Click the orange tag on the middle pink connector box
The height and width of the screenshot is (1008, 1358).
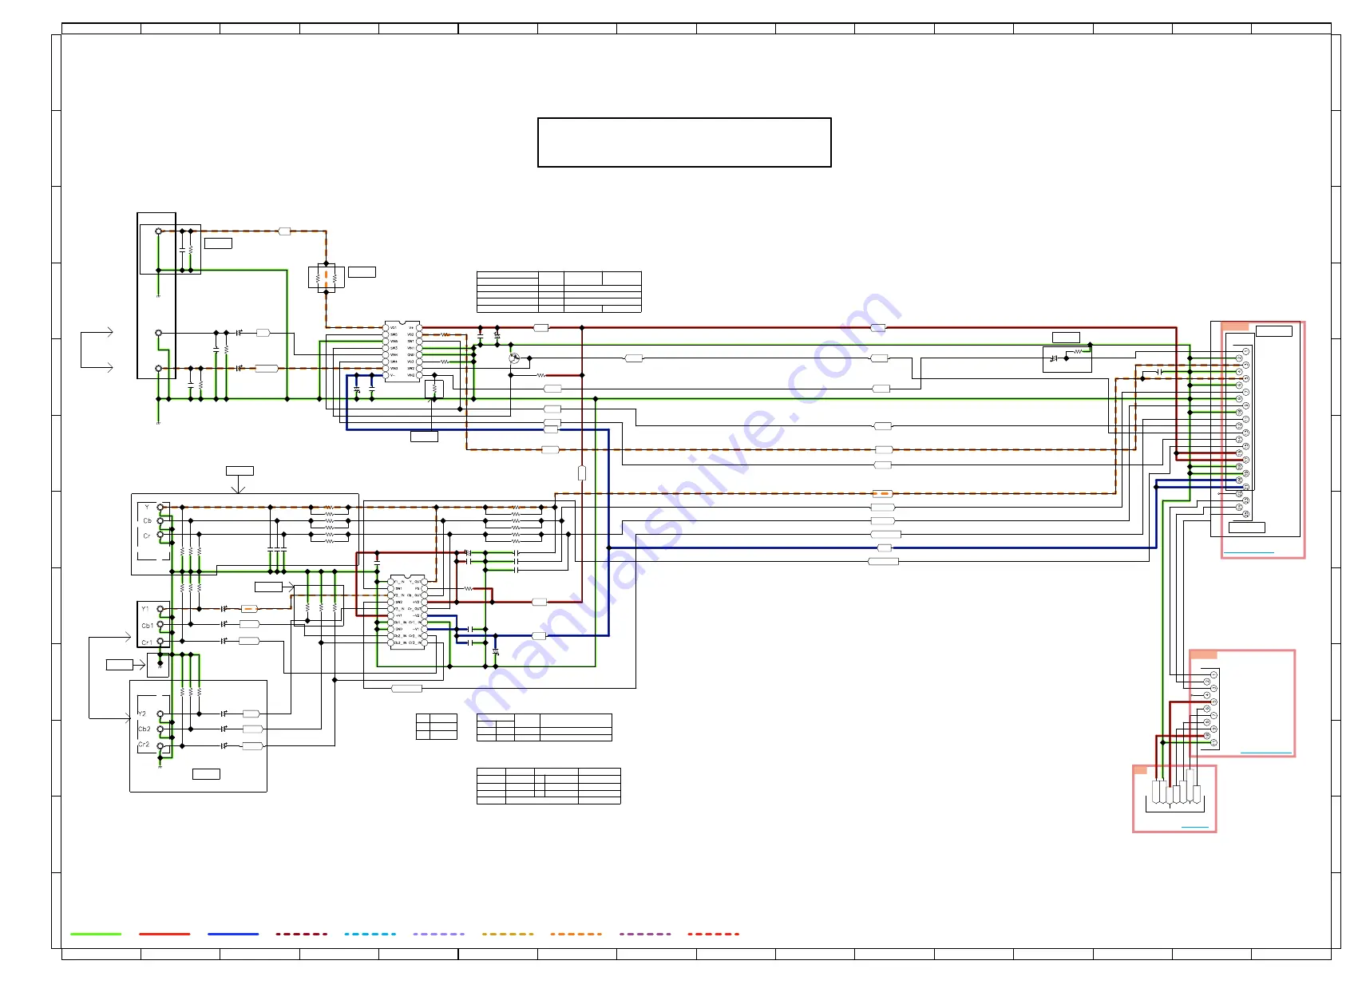[x=1204, y=654]
